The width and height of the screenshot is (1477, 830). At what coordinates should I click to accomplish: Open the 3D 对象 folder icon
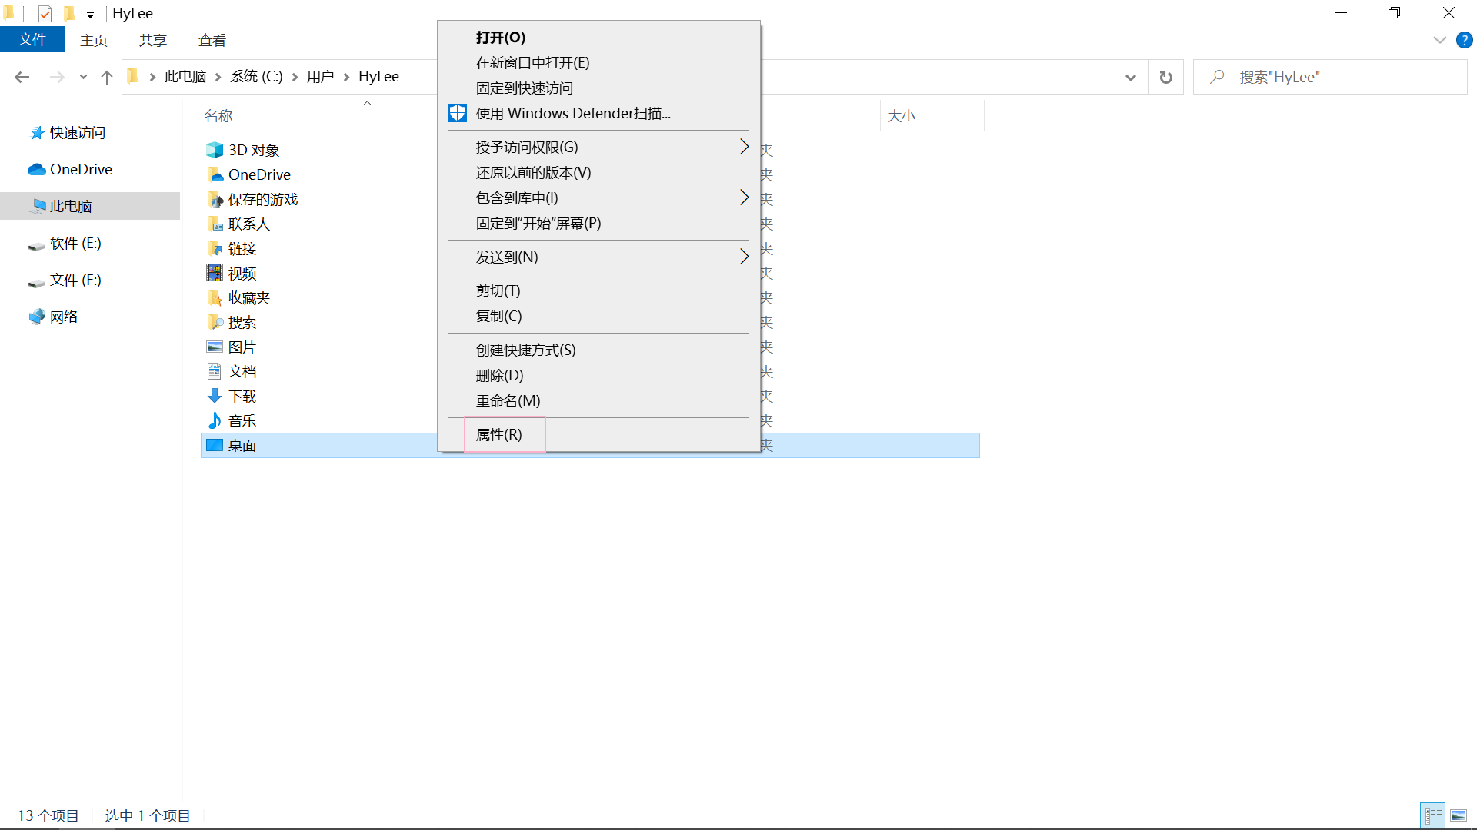[x=215, y=150]
